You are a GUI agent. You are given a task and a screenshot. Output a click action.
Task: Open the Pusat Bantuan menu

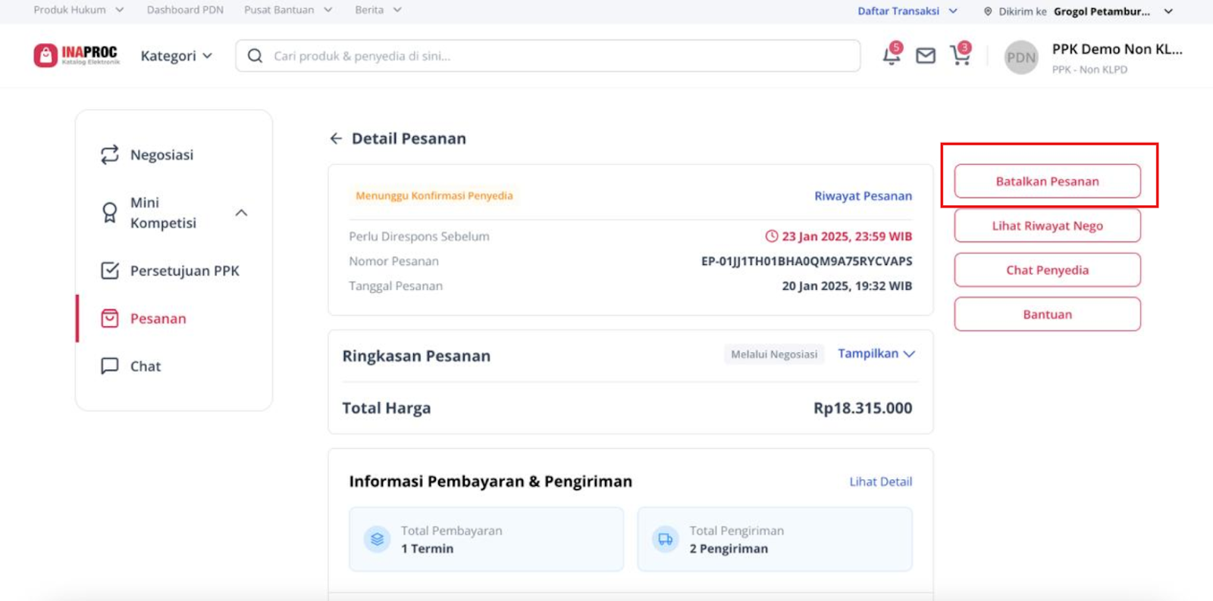click(x=288, y=10)
